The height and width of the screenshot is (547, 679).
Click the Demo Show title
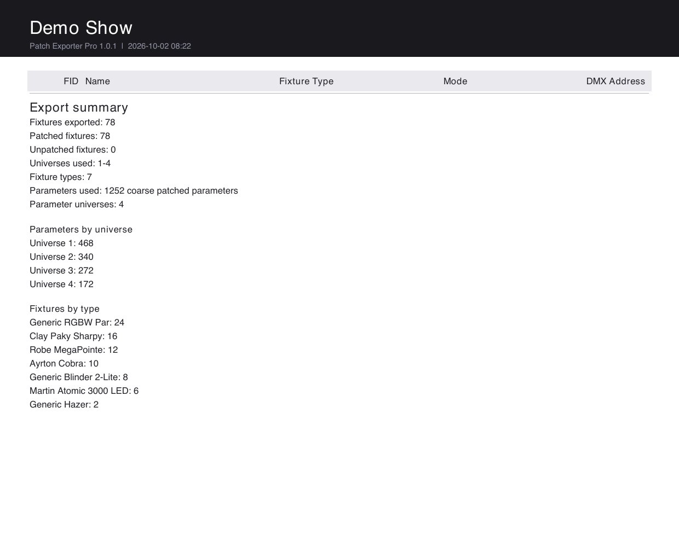tap(81, 28)
